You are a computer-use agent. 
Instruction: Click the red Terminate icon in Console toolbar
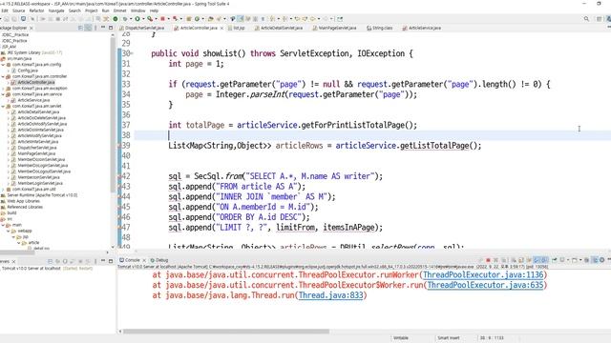(x=488, y=260)
